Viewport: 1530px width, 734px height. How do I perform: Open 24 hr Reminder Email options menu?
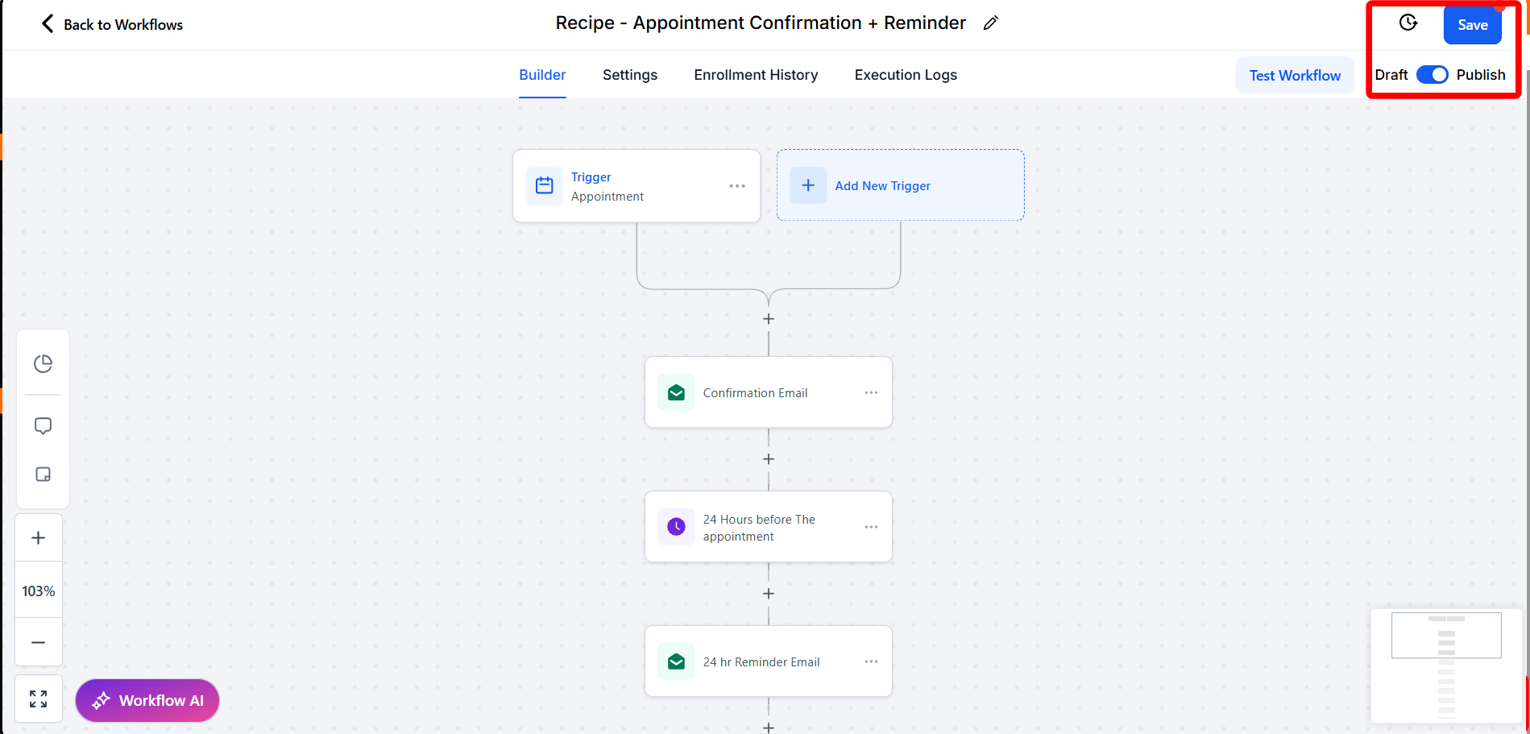(x=871, y=661)
